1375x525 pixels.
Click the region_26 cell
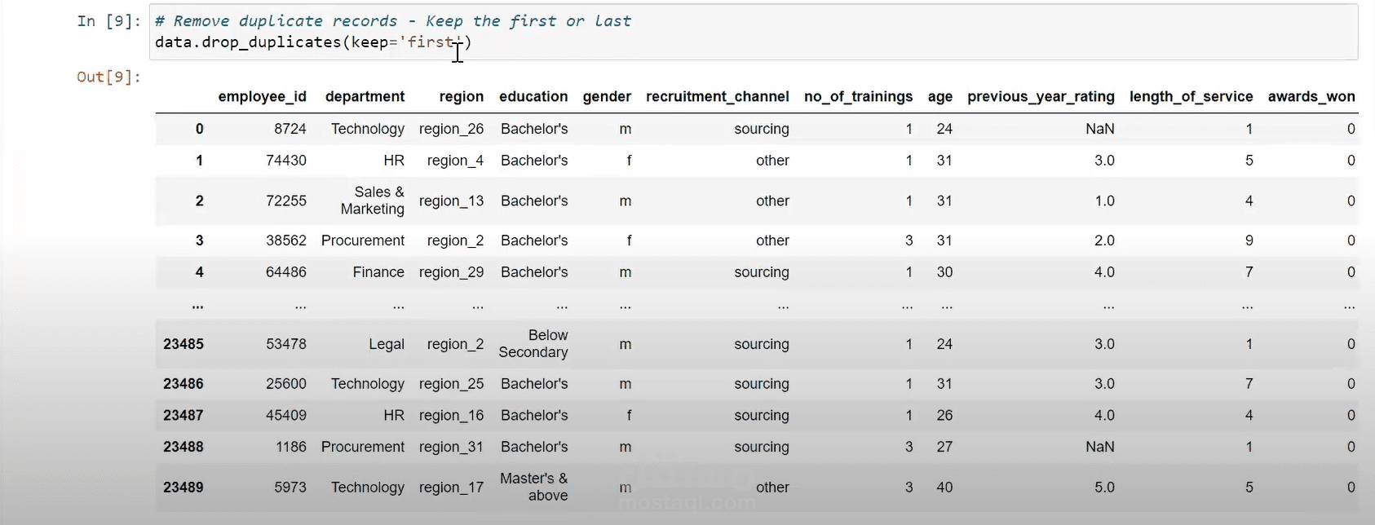click(451, 129)
